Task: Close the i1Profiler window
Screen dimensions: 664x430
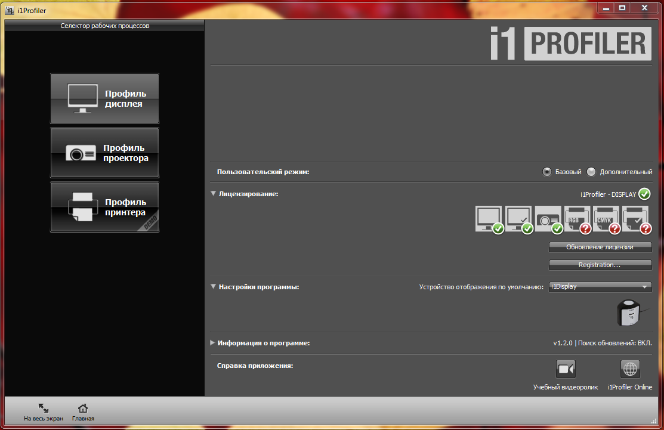Action: pyautogui.click(x=644, y=8)
